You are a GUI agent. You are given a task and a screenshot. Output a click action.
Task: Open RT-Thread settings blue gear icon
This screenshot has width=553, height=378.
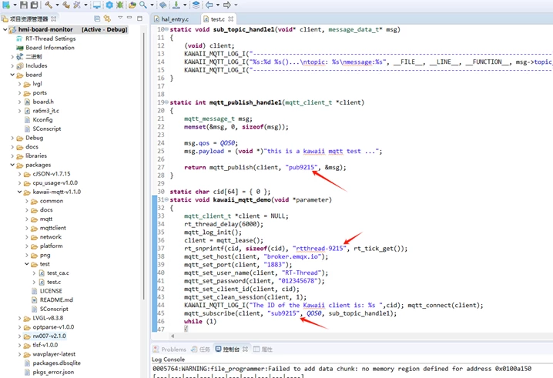tap(109, 5)
